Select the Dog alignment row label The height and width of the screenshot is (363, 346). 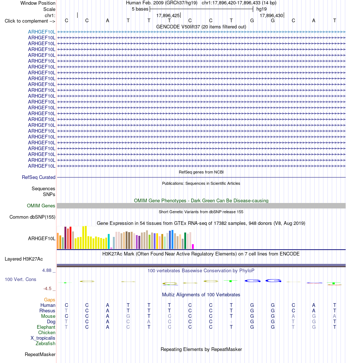[x=51, y=322]
